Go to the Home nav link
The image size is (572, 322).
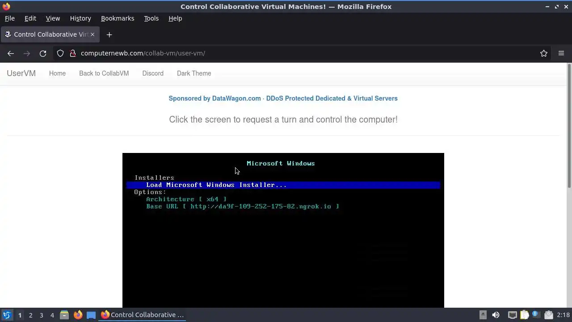click(57, 73)
